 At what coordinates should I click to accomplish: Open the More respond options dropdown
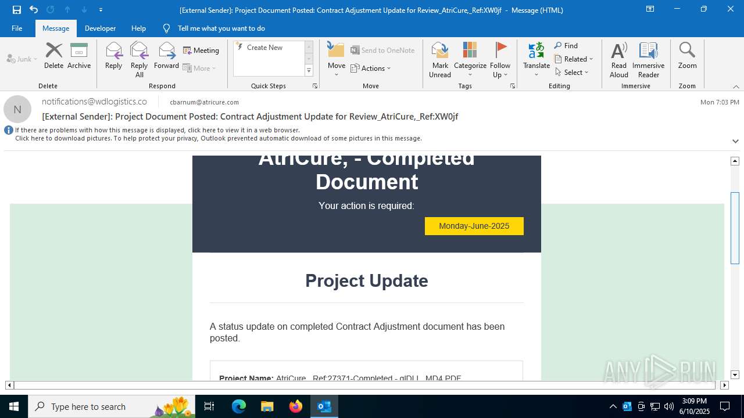coord(199,68)
